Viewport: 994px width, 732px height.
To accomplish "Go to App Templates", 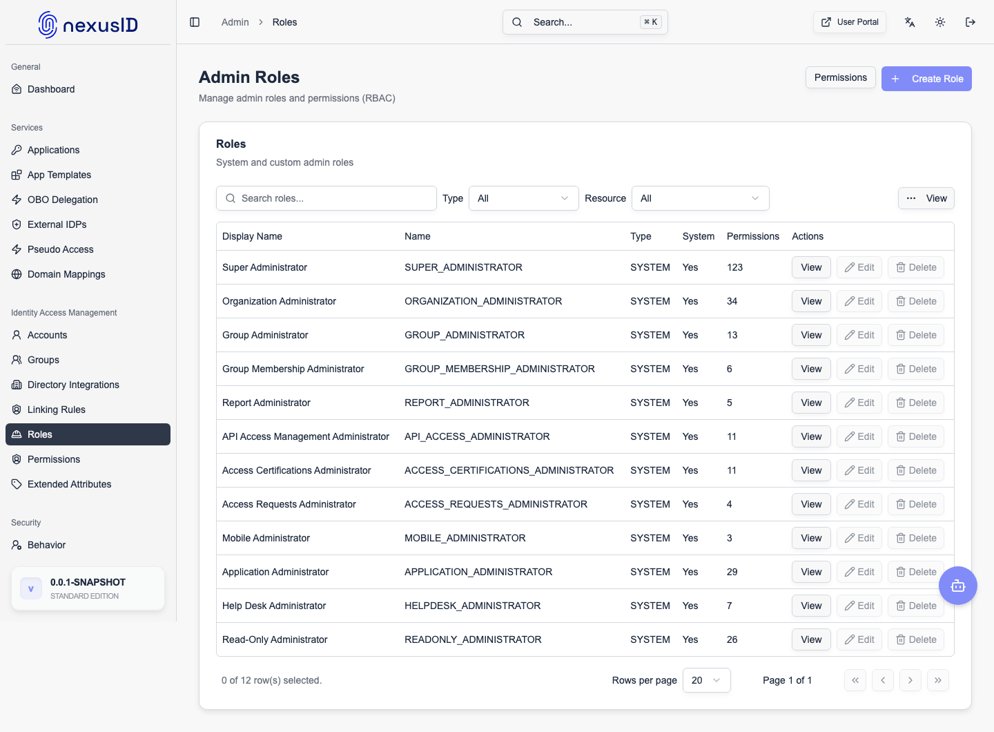I will pyautogui.click(x=88, y=175).
